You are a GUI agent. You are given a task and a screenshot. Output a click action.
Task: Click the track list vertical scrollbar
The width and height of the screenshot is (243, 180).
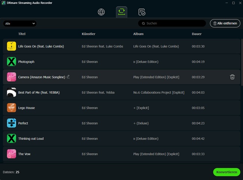242,62
